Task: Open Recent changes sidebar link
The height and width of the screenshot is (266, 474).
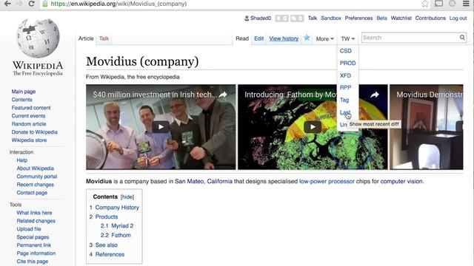Action: coord(35,185)
